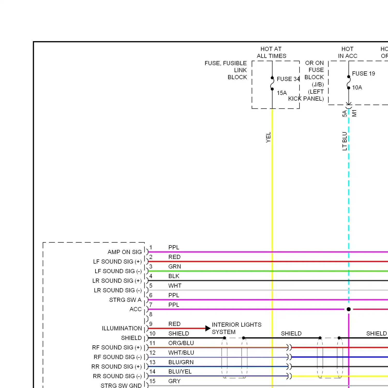
Task: Select the 'ORG/BLU' wire color label
Action: pyautogui.click(x=181, y=343)
